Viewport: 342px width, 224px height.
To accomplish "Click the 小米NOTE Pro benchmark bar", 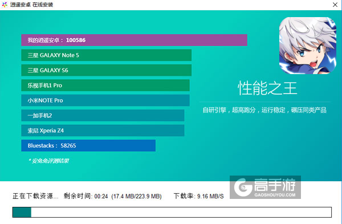I will [105, 100].
